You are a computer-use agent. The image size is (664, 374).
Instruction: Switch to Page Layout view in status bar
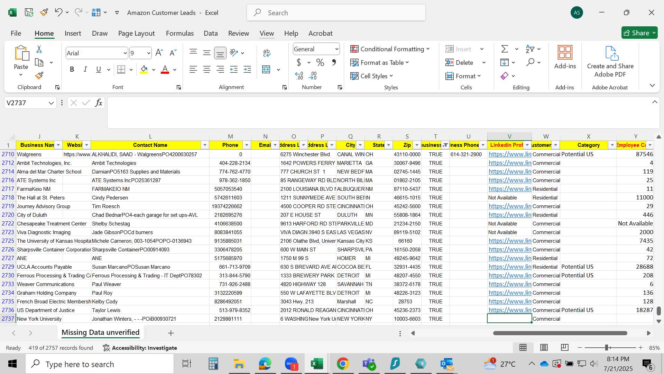tap(544, 347)
